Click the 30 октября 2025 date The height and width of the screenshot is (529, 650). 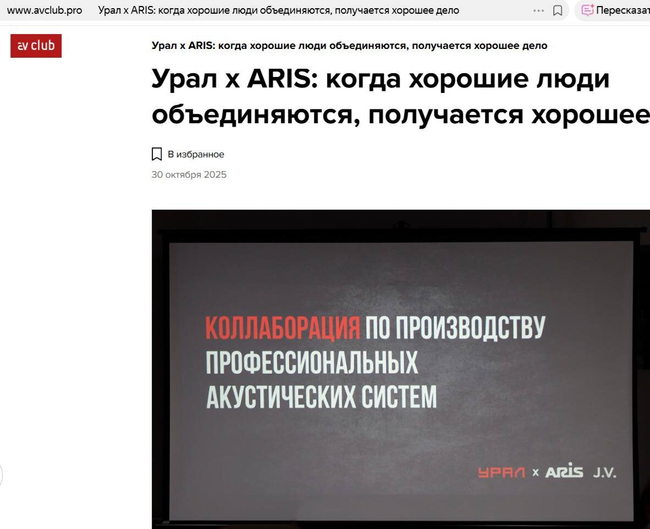point(189,174)
